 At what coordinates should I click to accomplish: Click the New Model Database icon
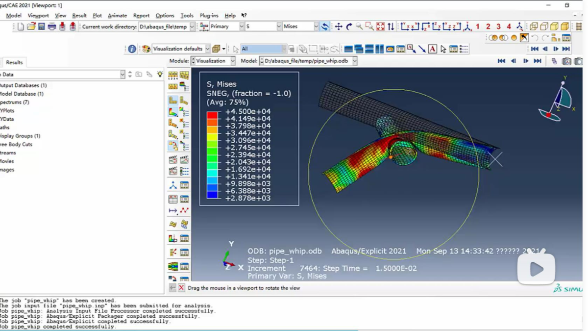tap(21, 26)
